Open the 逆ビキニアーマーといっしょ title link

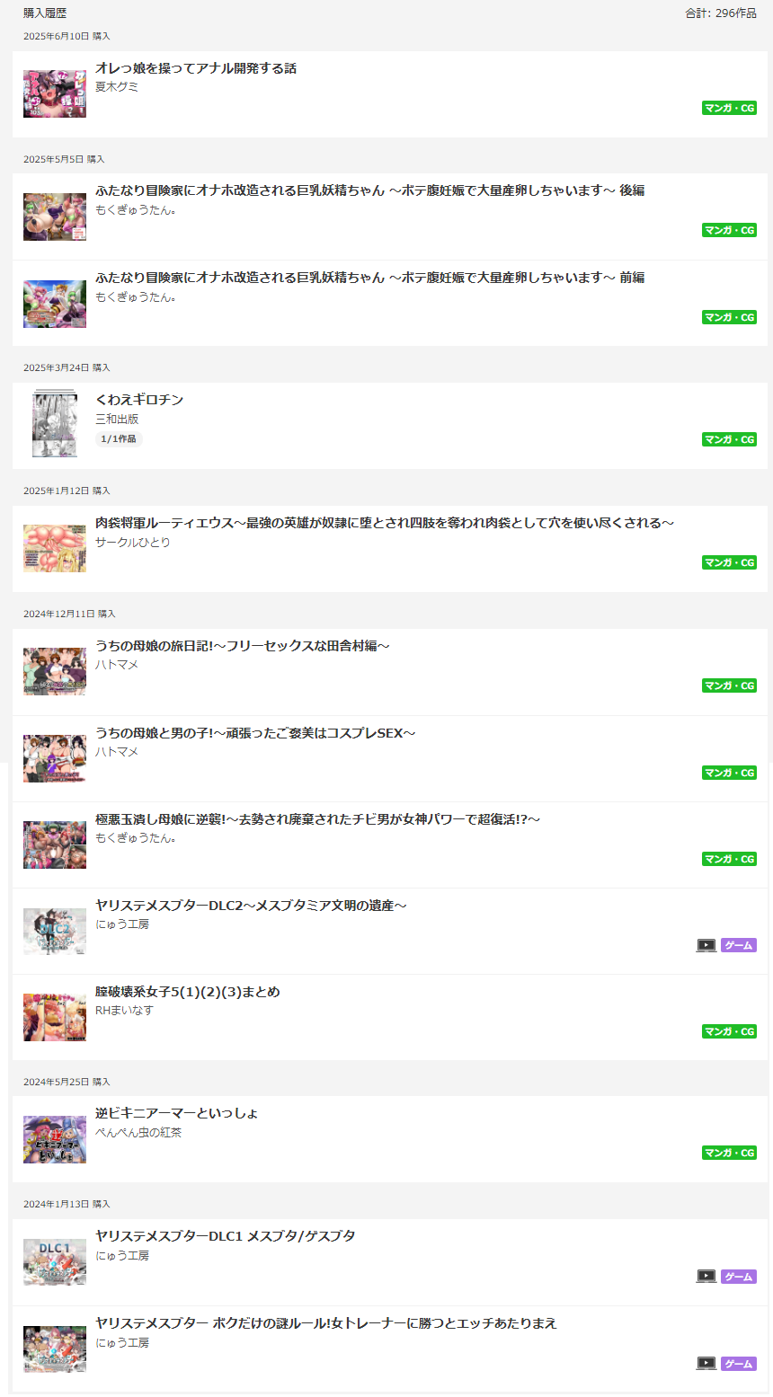177,1113
